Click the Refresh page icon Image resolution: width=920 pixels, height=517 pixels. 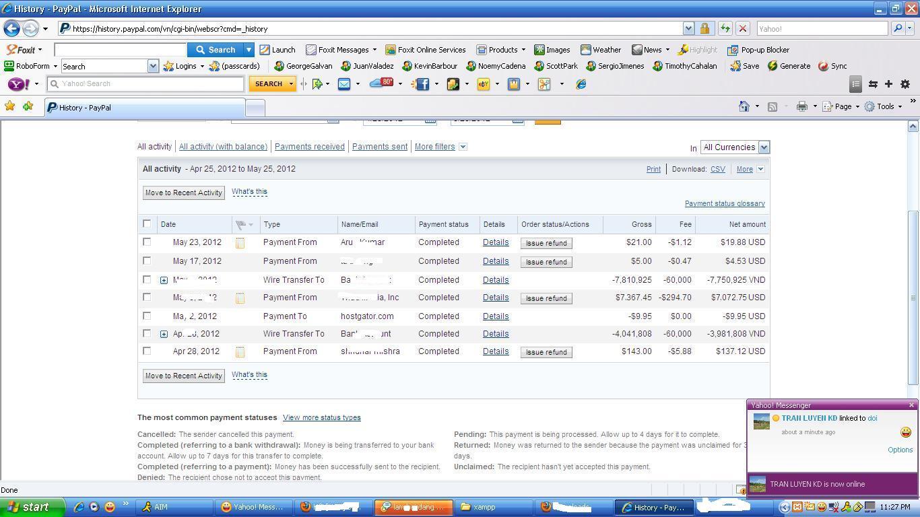click(725, 28)
